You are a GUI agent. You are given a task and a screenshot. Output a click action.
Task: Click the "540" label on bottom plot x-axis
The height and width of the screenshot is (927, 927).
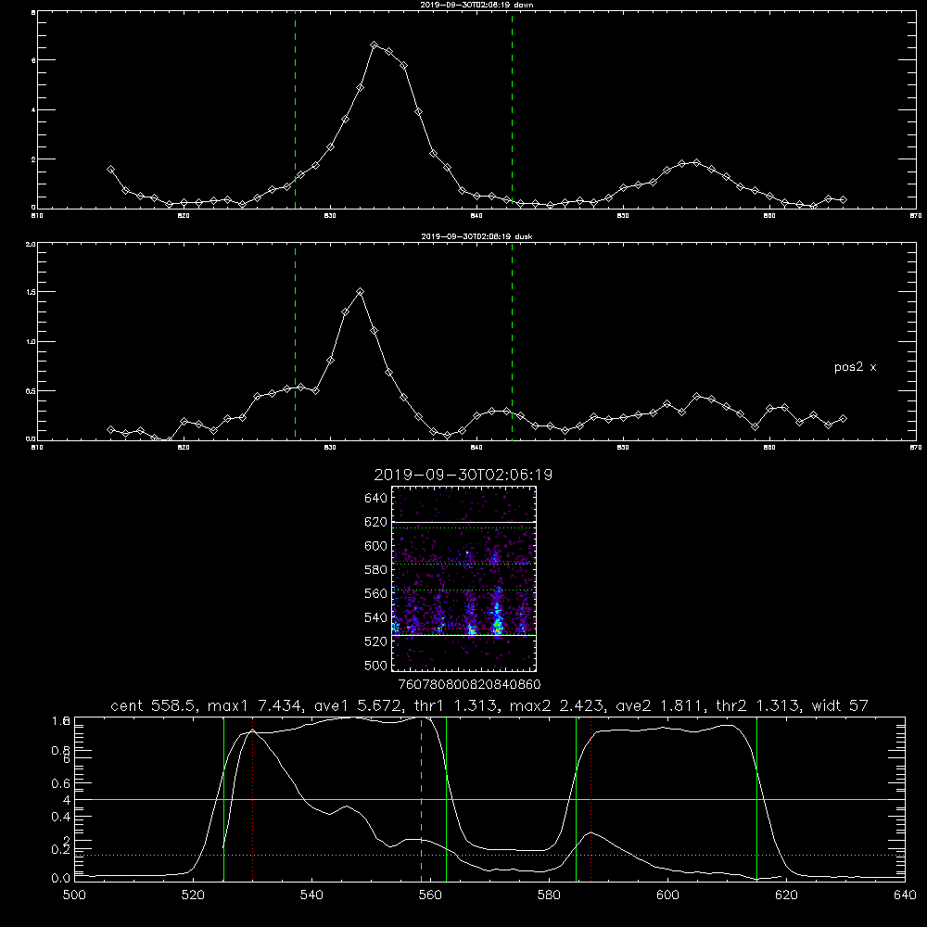(311, 895)
